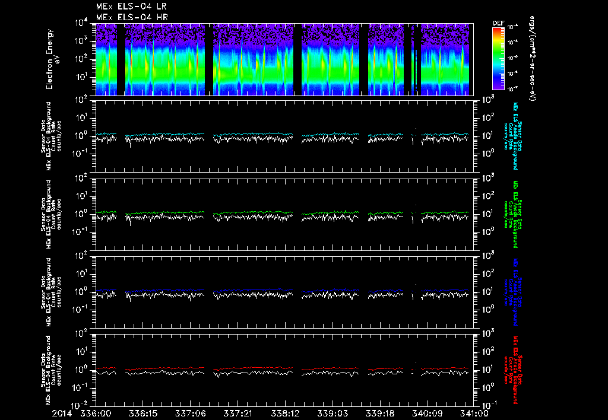The image size is (608, 420).
Task: Click the 336:00 time axis label
Action: click(x=96, y=413)
